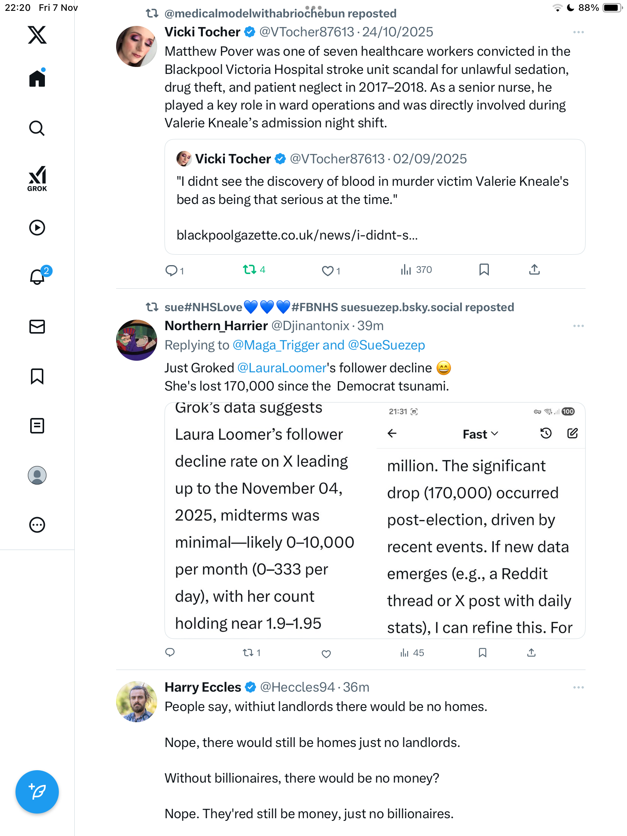Open more options on Harry Eccles's post
This screenshot has height=836, width=627.
tap(578, 687)
